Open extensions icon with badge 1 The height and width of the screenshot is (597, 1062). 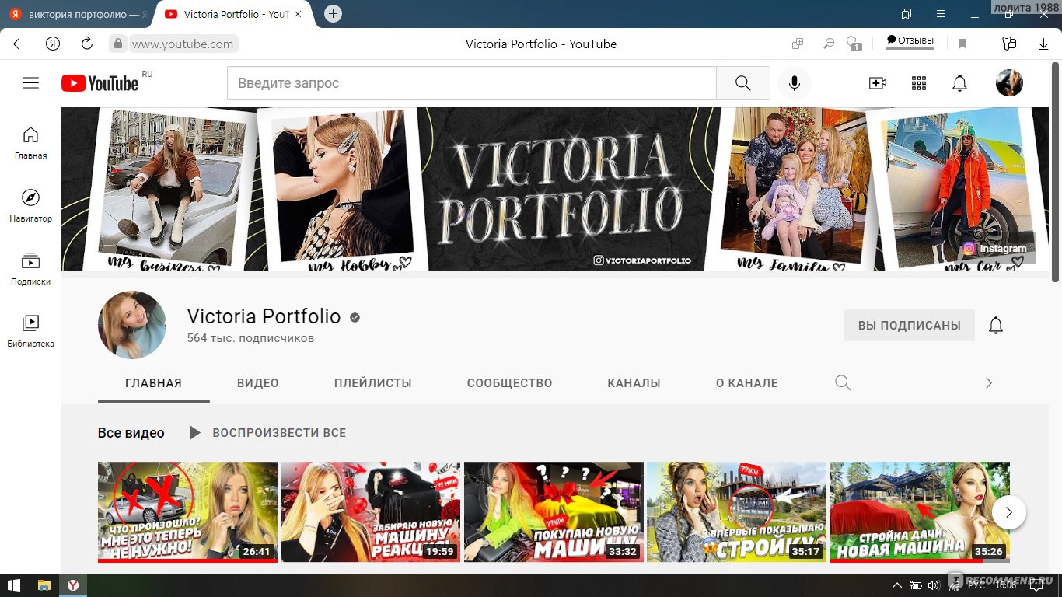(854, 44)
